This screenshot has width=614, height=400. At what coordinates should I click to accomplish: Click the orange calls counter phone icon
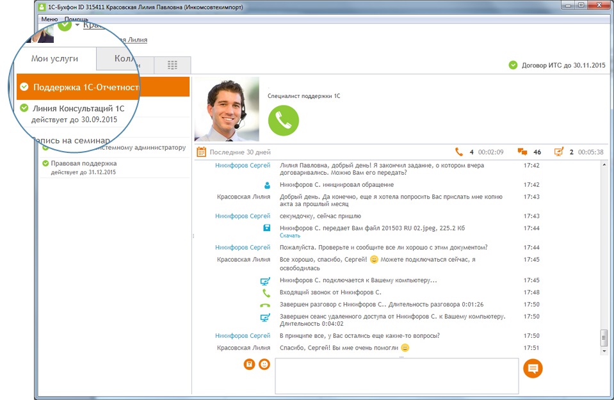459,152
